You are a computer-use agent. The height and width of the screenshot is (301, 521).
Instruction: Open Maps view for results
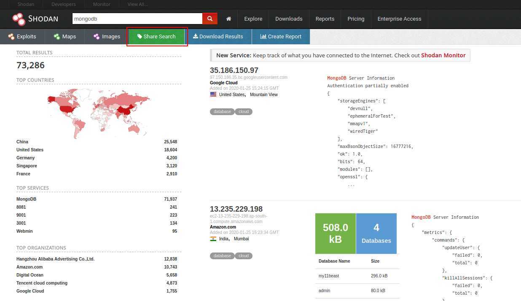tap(65, 37)
